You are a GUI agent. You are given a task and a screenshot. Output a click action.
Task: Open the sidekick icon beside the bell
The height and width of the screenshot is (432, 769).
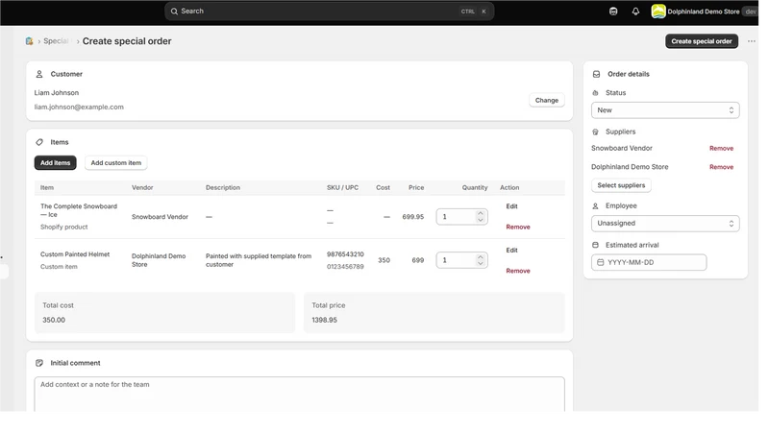[x=613, y=12]
